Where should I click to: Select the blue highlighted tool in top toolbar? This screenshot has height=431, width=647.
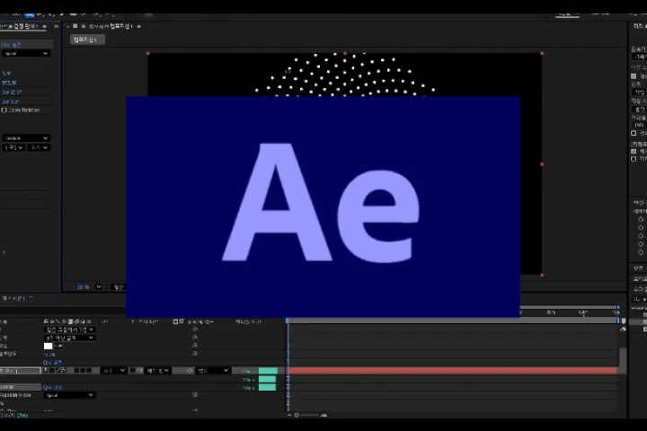[29, 14]
